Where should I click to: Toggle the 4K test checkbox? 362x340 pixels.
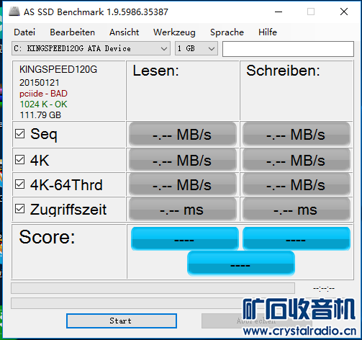(19, 159)
